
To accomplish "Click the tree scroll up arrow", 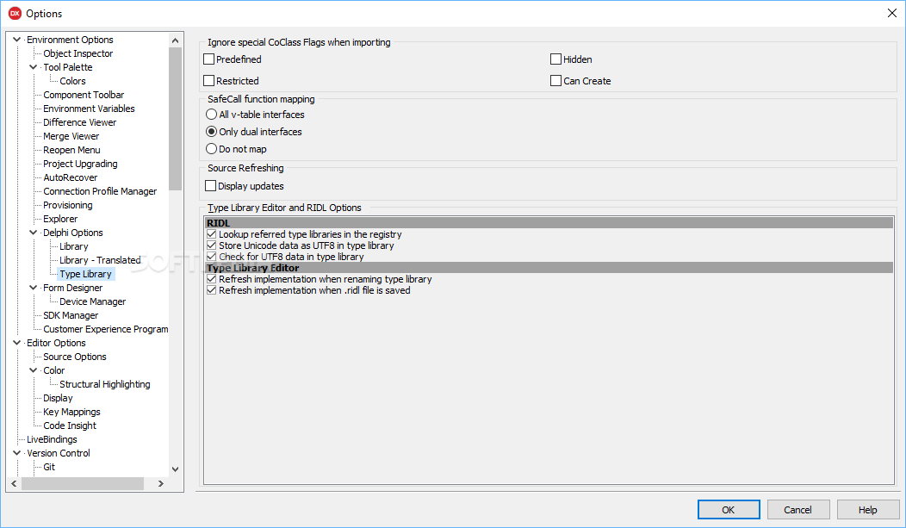I will [x=175, y=40].
